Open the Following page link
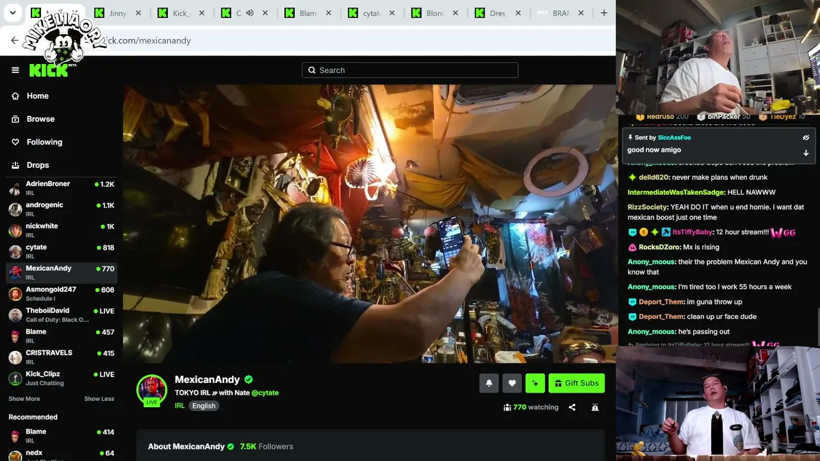Viewport: 820px width, 461px height. pos(44,142)
